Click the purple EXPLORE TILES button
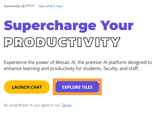This screenshot has width=160, height=114. (x=77, y=87)
